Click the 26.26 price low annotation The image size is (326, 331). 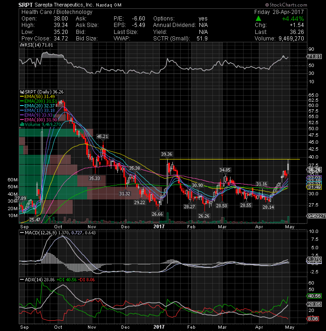pos(204,216)
